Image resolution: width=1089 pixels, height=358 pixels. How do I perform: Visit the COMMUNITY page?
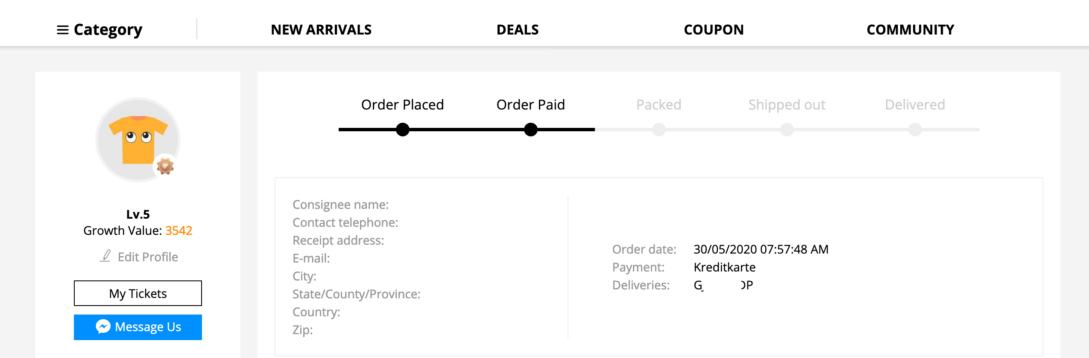(910, 30)
